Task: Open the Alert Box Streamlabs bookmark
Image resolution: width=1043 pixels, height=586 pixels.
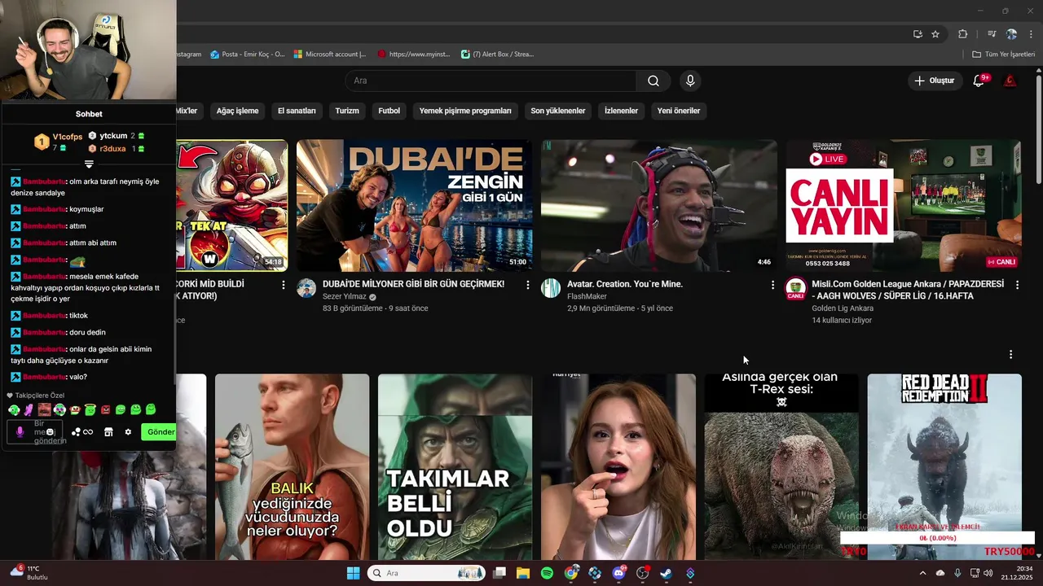Action: [498, 55]
